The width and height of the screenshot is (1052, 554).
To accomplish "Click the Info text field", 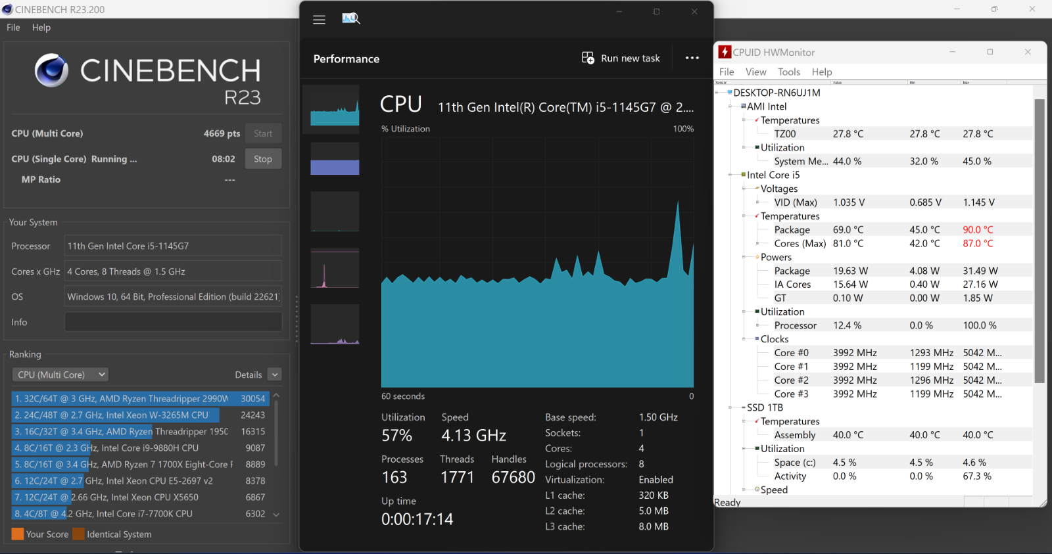I will 173,322.
